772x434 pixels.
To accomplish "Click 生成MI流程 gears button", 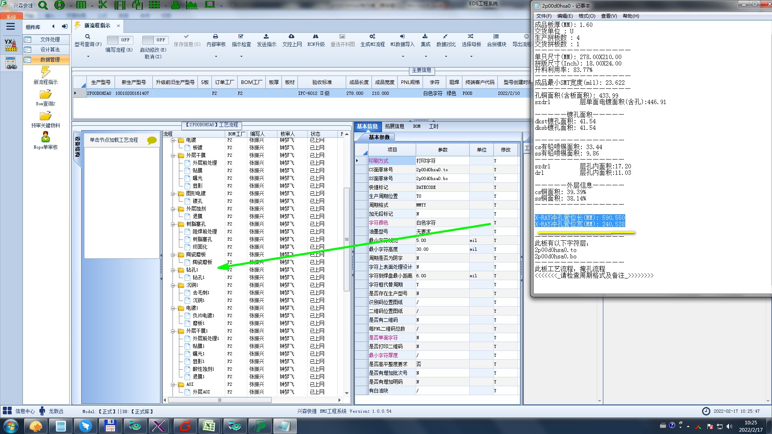I will (x=372, y=40).
